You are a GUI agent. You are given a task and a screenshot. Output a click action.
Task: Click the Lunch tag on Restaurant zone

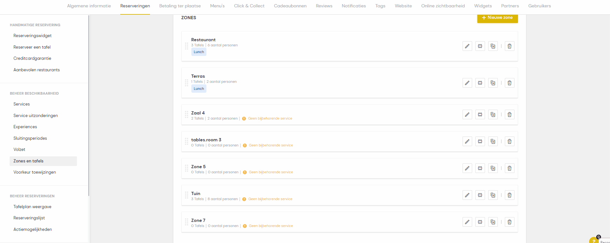point(199,52)
